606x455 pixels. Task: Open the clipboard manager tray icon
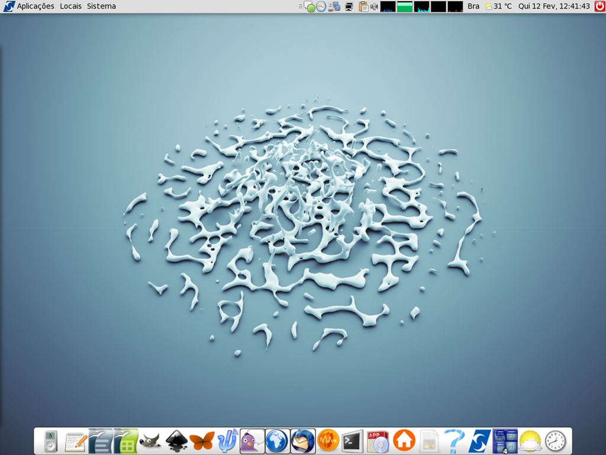pyautogui.click(x=363, y=7)
